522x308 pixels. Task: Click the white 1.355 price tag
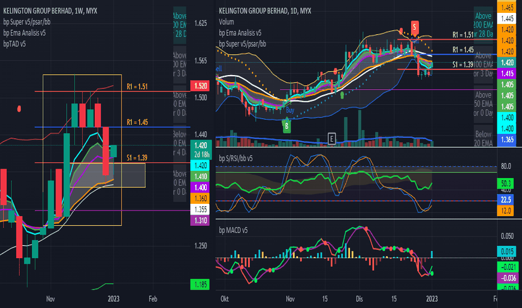pyautogui.click(x=200, y=209)
